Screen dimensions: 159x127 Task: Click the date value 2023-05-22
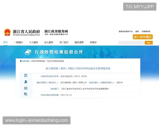point(66,95)
